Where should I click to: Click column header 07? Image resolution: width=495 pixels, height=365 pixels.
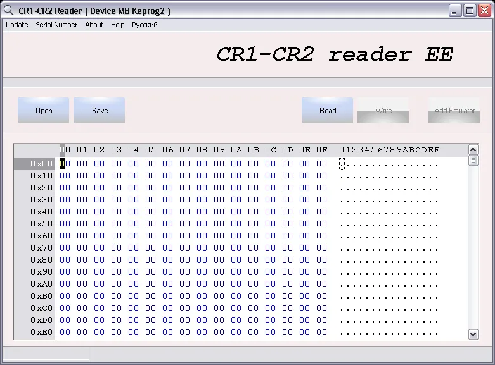184,150
